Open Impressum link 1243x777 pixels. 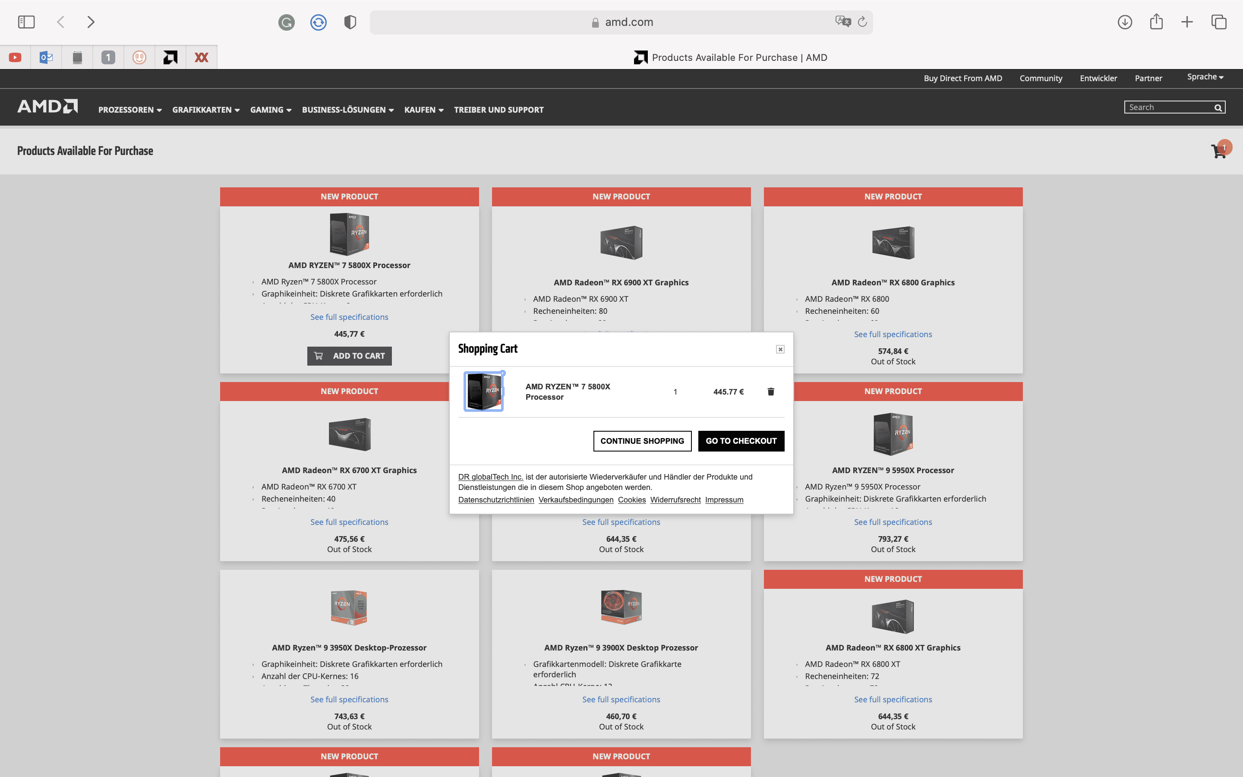[x=724, y=499]
